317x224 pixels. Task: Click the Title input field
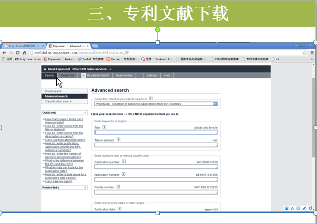pos(156,132)
